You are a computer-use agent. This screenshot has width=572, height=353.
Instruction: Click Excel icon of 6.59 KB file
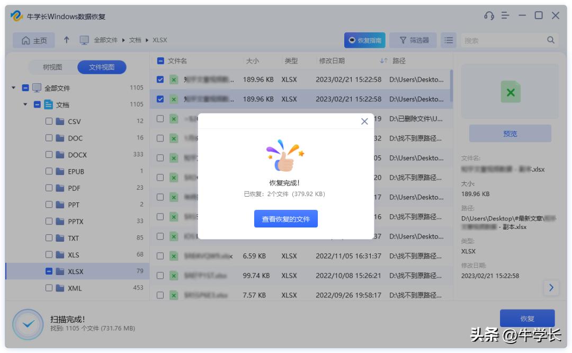coord(174,256)
